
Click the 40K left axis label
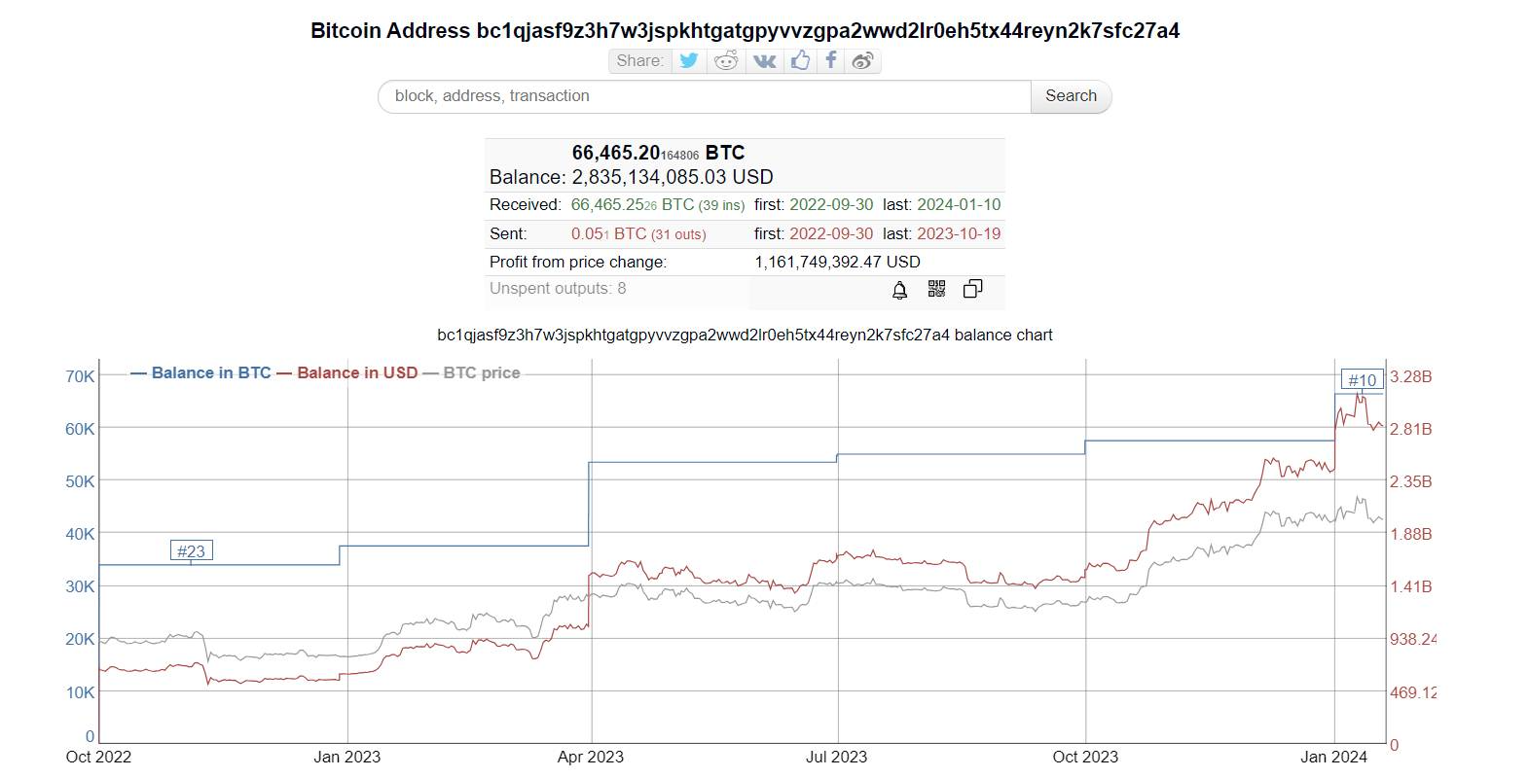point(80,534)
